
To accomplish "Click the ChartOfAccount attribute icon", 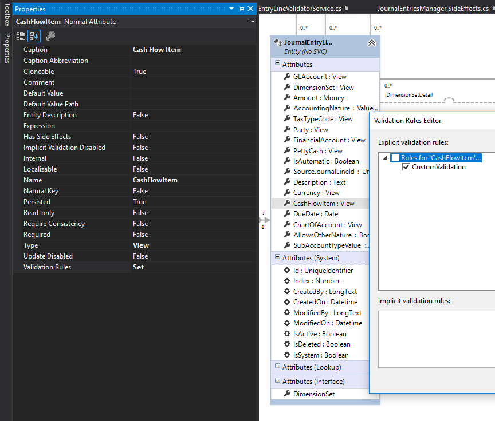I will click(x=287, y=224).
